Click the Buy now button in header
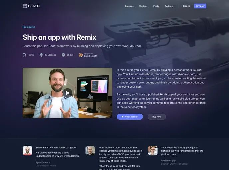229x170 pixels. pos(200,6)
